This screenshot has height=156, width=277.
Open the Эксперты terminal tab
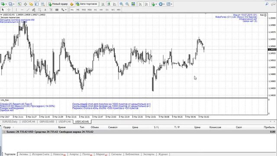coord(148,154)
